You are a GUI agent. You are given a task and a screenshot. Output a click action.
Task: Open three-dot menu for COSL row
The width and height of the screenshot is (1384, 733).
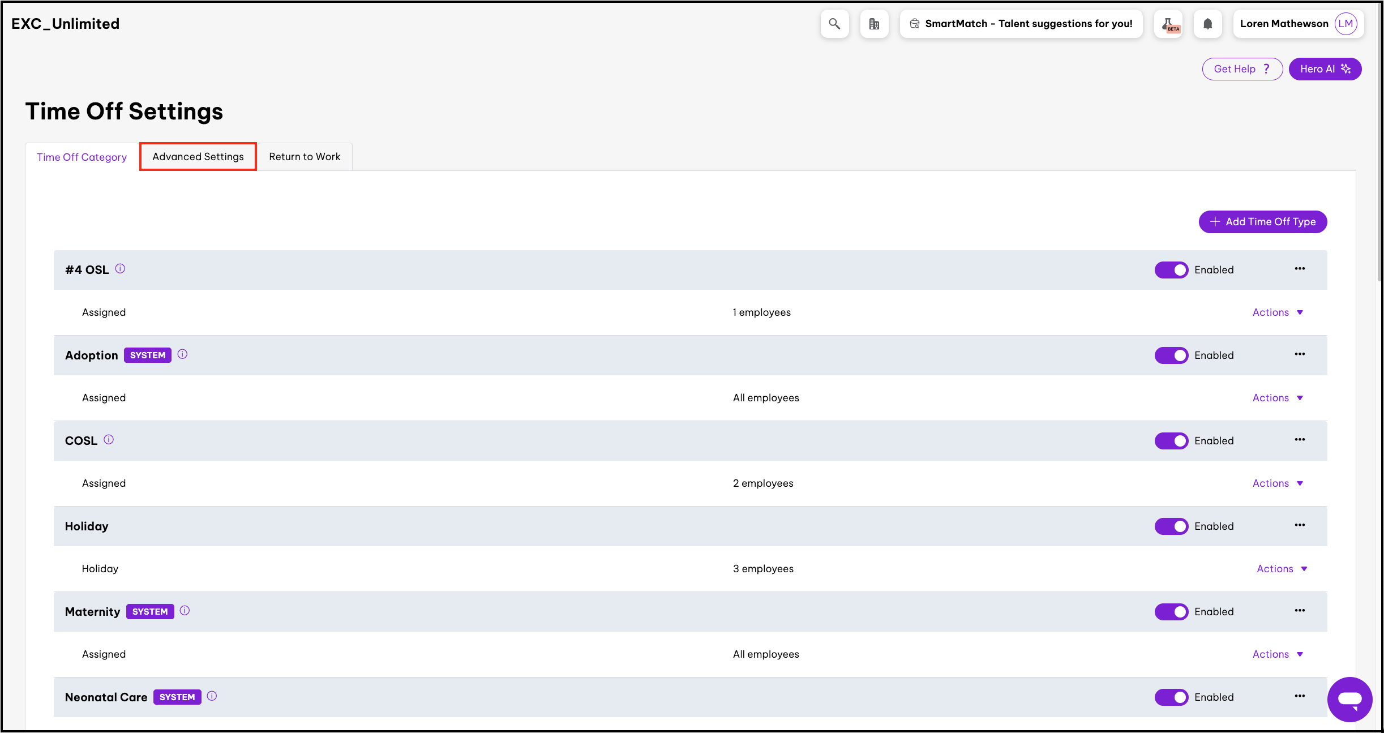(x=1299, y=440)
